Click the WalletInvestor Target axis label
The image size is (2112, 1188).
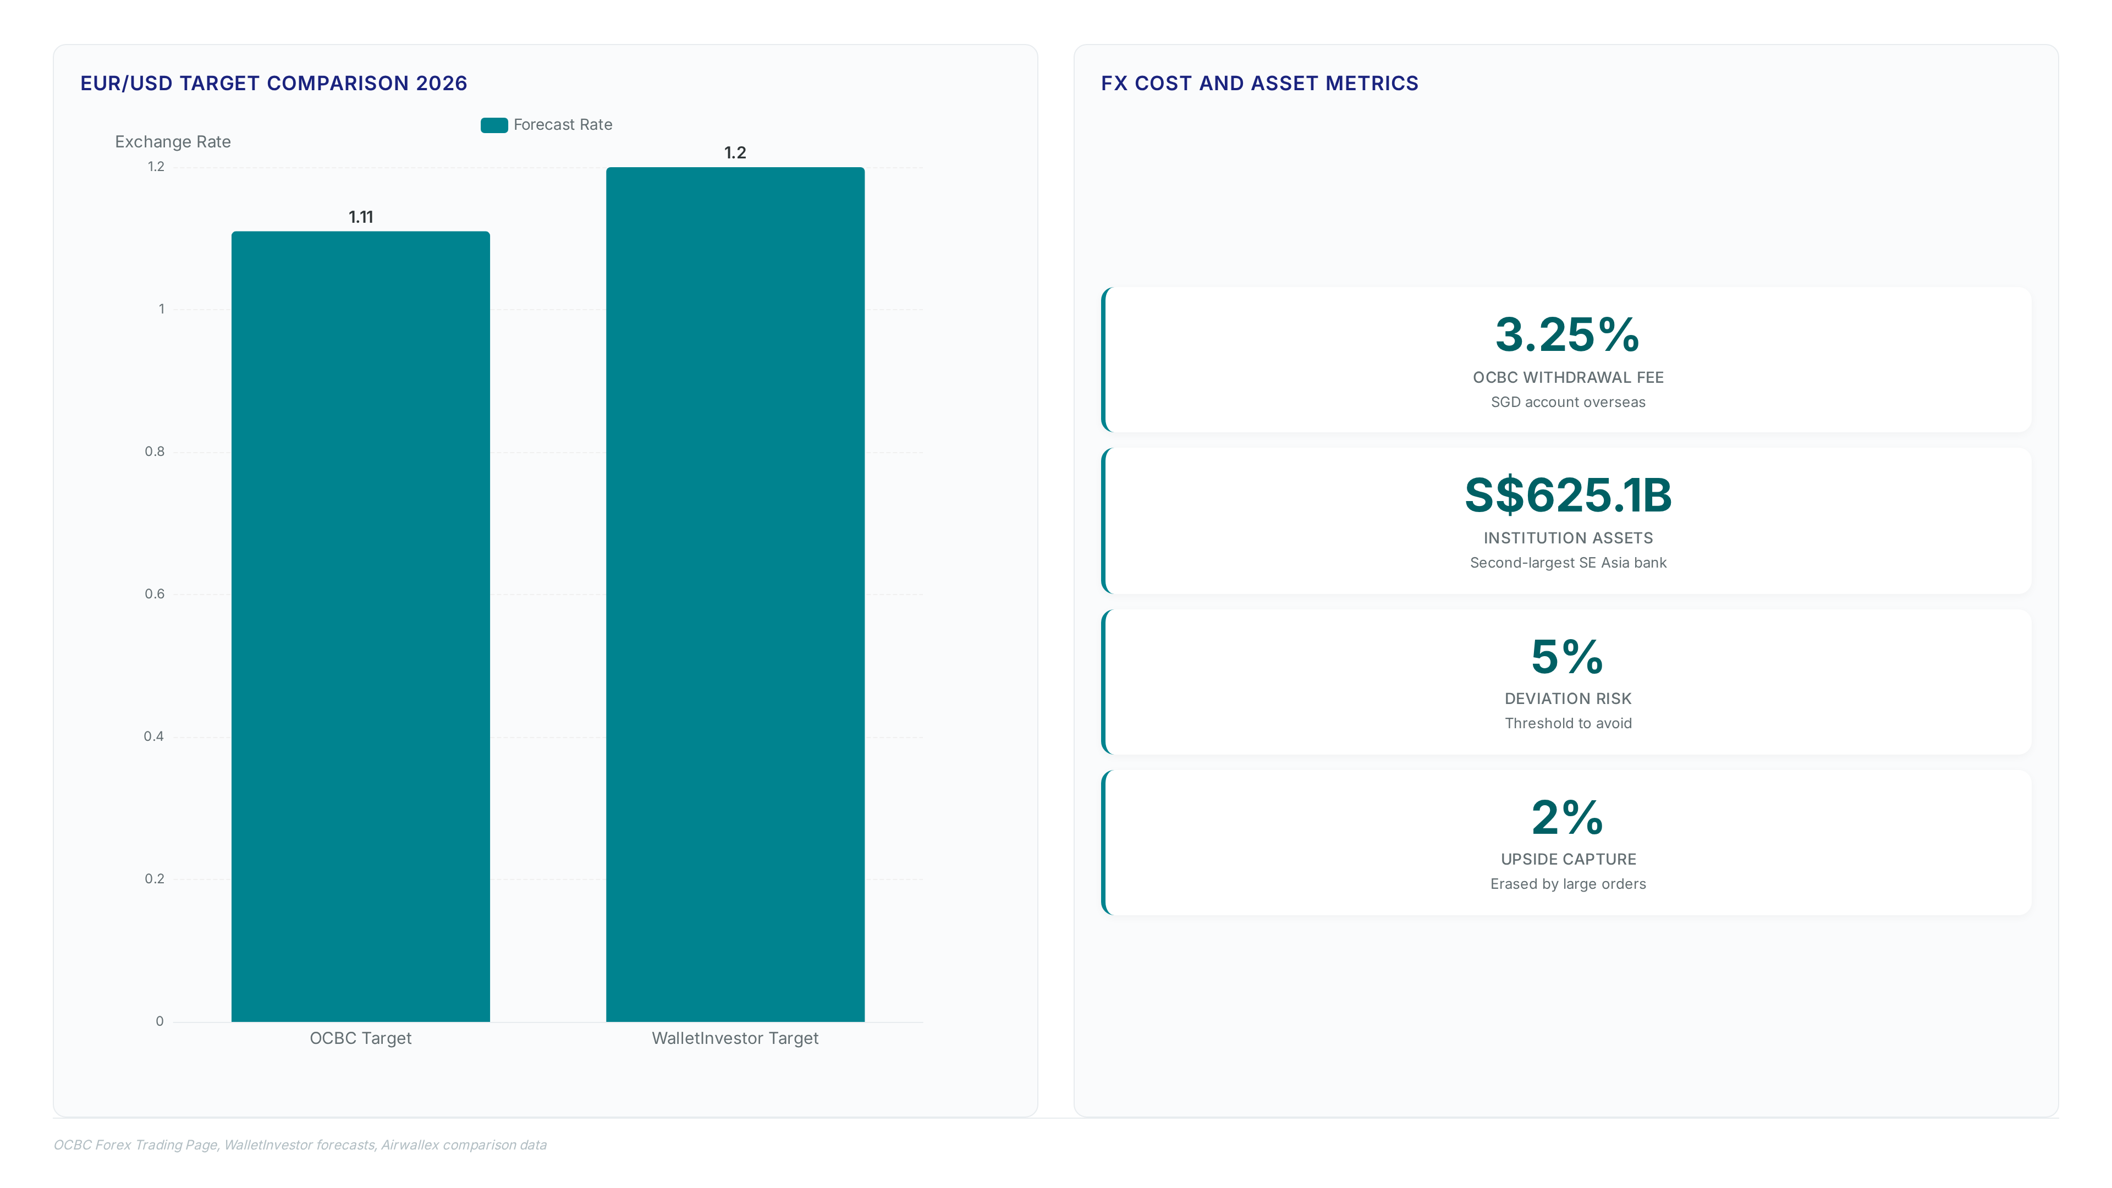click(735, 1038)
